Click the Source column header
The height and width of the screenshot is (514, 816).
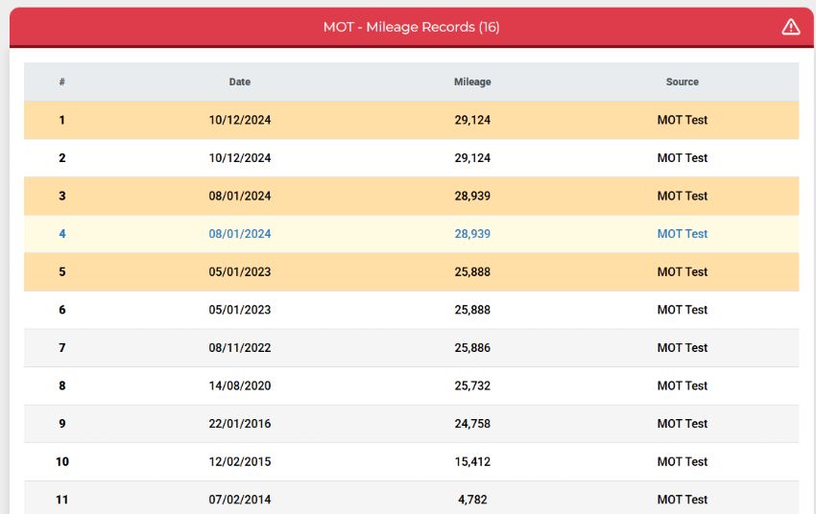click(682, 82)
